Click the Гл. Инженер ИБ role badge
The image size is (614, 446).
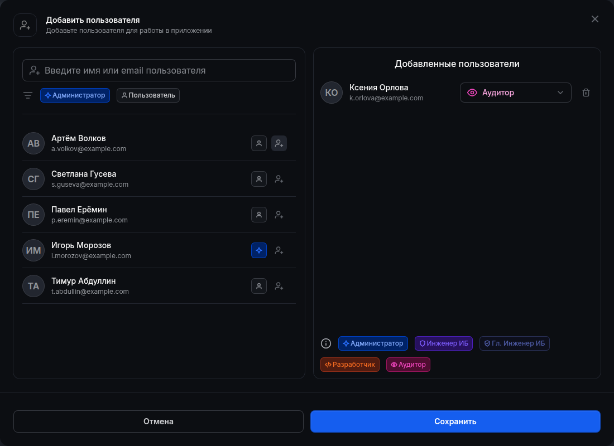[x=515, y=343]
